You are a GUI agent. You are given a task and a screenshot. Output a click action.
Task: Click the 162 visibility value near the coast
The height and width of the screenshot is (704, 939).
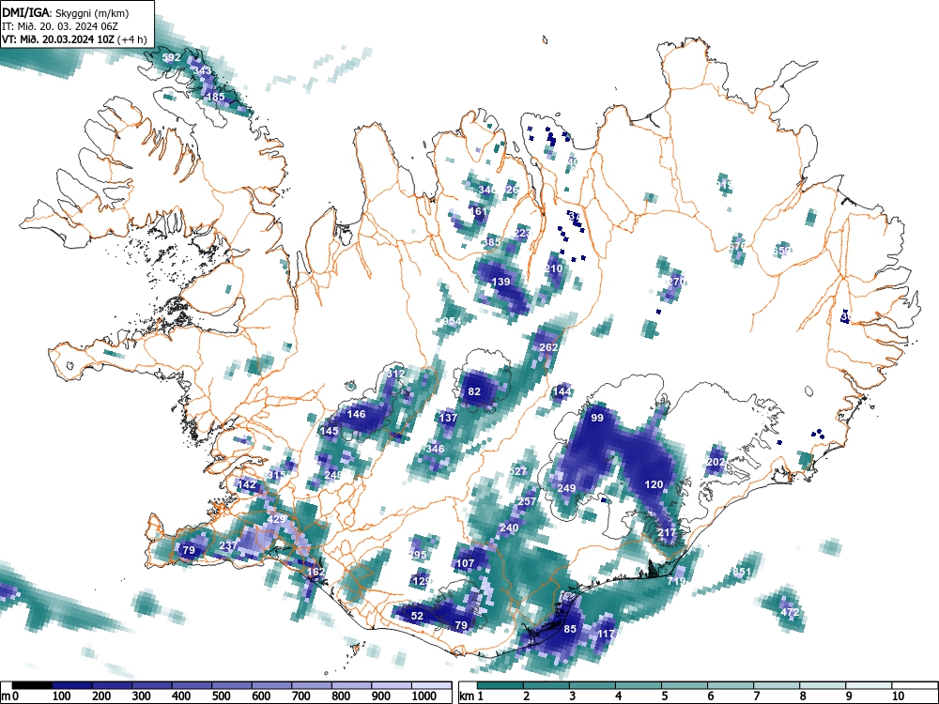click(x=316, y=573)
